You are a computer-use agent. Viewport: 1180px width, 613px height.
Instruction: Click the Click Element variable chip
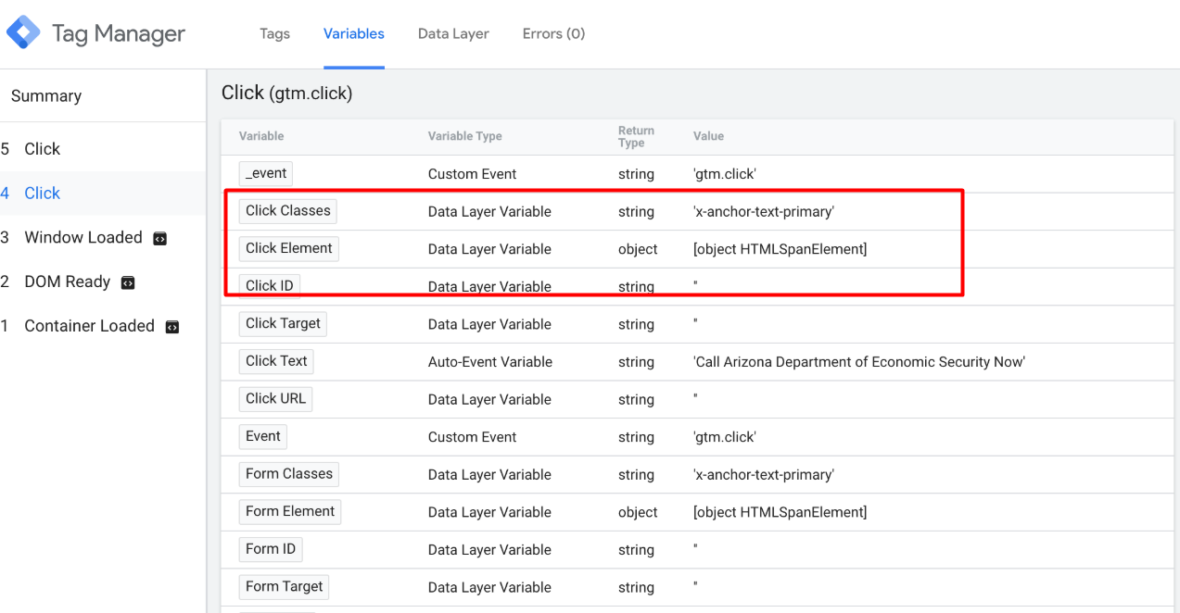point(288,248)
